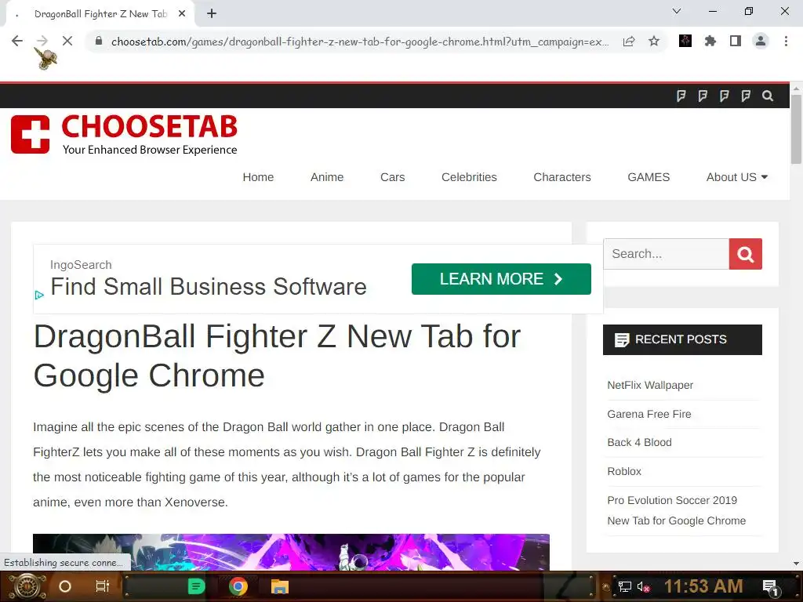Open the taskbar clock 11:53 AM
803x602 pixels.
point(703,586)
